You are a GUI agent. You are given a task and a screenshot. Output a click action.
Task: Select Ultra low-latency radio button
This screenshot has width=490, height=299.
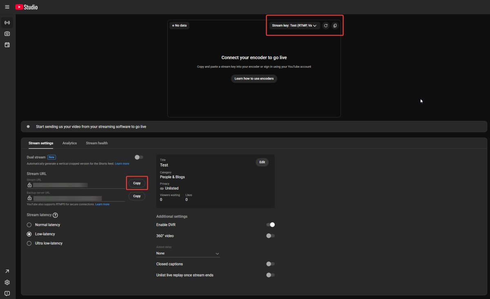(29, 243)
